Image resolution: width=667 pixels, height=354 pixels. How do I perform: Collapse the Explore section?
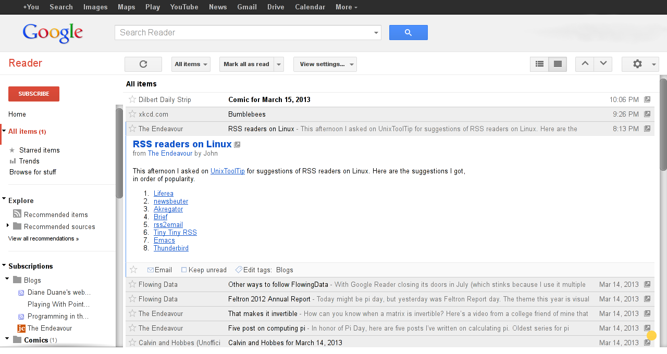point(4,199)
